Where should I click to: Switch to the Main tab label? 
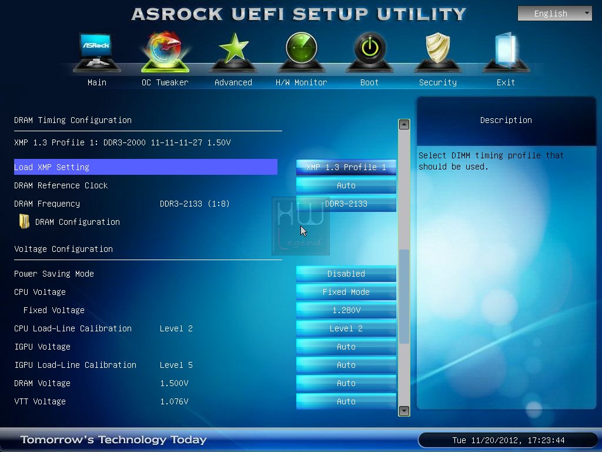pyautogui.click(x=97, y=82)
